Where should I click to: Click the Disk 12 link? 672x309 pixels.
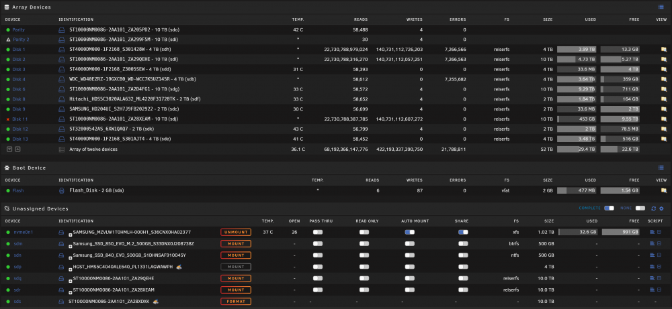pos(20,129)
